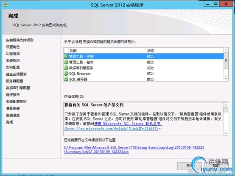Screen dimensions: 235x176
Task: Click the 安装进度 step
Action: (13, 115)
